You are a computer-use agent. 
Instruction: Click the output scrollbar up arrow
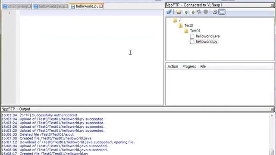click(272, 116)
